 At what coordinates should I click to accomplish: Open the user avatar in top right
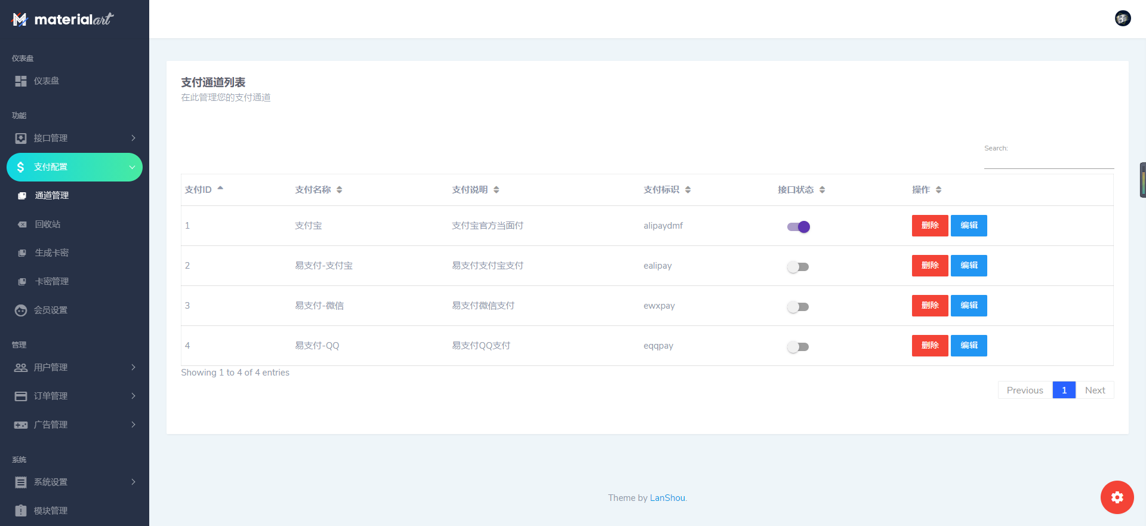(1123, 19)
